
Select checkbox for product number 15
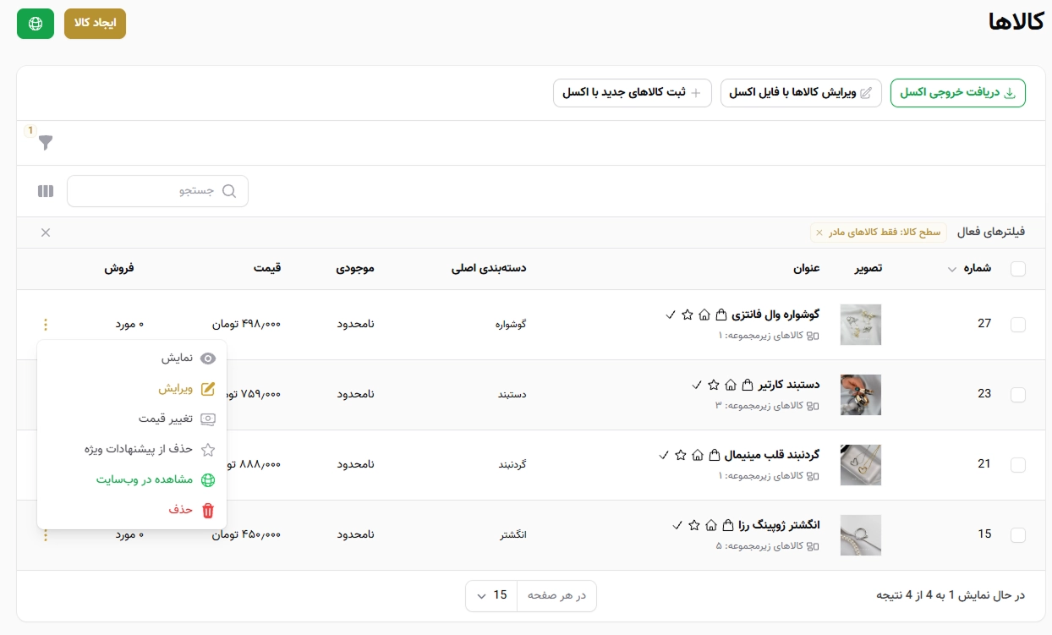point(1018,534)
